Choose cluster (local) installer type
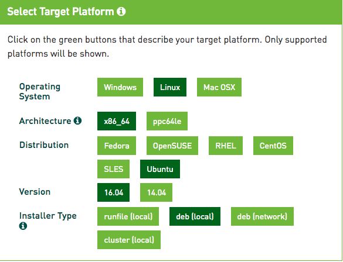343x262 pixels. [x=129, y=240]
